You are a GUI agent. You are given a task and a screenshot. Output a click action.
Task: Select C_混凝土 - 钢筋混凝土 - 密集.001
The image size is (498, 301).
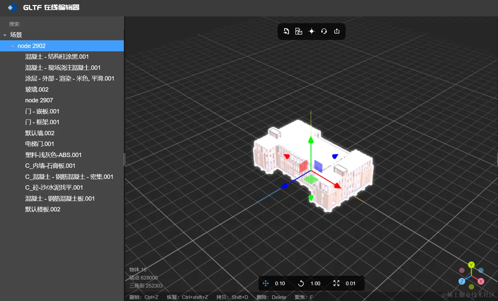click(x=62, y=177)
